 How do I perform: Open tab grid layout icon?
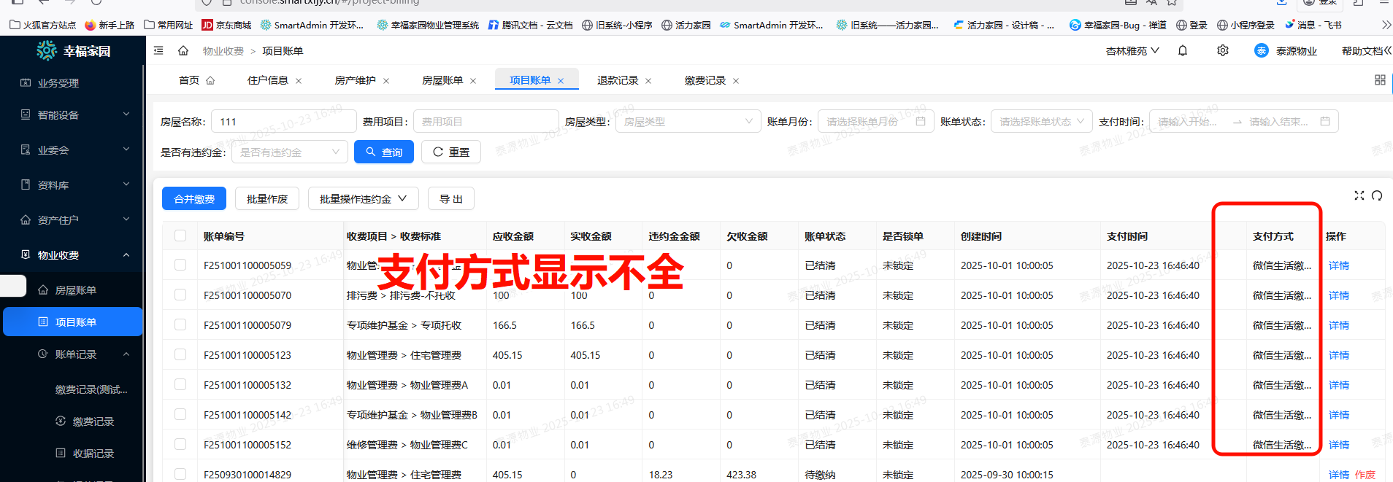(x=1380, y=80)
